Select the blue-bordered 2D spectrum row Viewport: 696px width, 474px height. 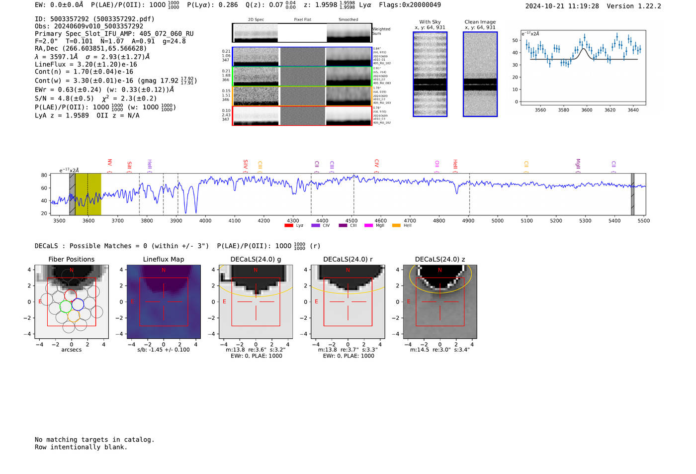(x=302, y=57)
